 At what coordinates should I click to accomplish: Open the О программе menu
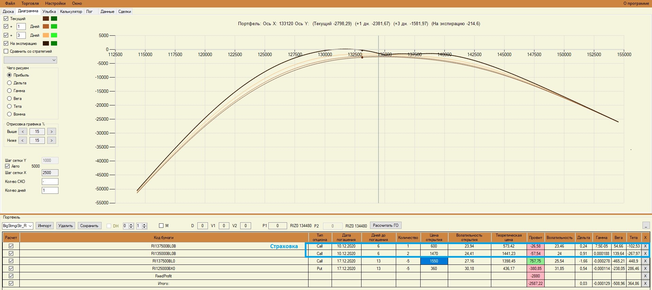pyautogui.click(x=636, y=3)
